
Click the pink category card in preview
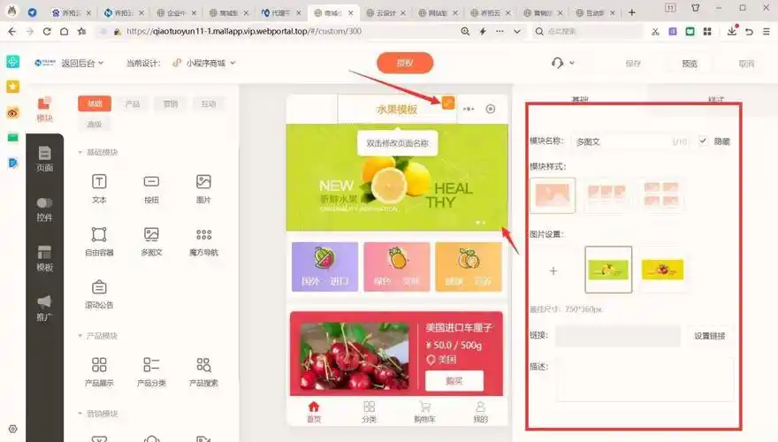tap(396, 267)
